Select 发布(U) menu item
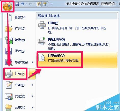Viewport: 120px width, 111px height. click(20, 107)
